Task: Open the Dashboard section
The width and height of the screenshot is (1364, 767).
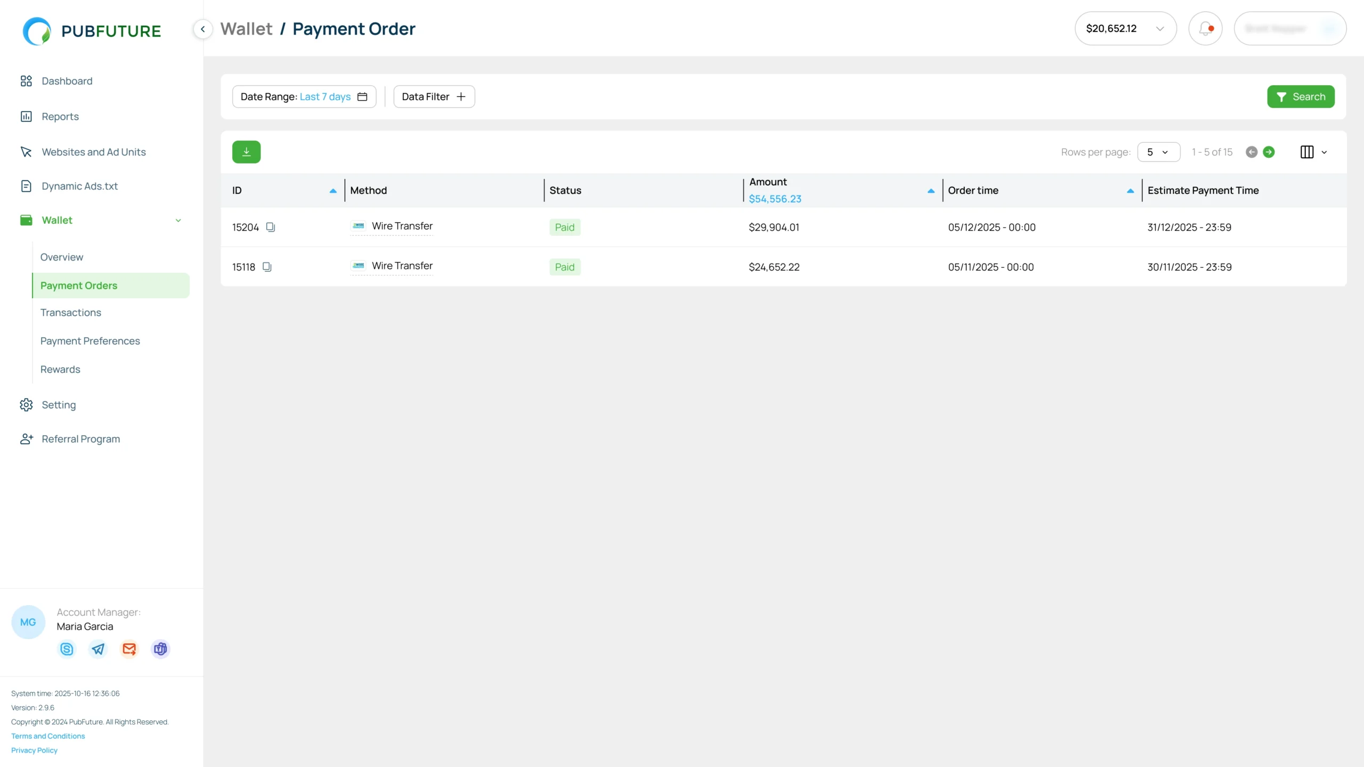Action: [67, 81]
